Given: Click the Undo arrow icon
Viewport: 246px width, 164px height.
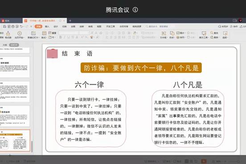Looking at the screenshot, I should pyautogui.click(x=21, y=26).
